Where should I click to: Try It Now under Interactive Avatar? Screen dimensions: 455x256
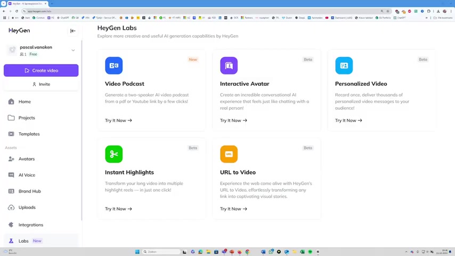[233, 121]
